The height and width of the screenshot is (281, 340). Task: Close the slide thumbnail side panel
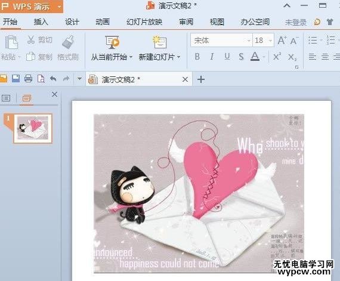54,94
